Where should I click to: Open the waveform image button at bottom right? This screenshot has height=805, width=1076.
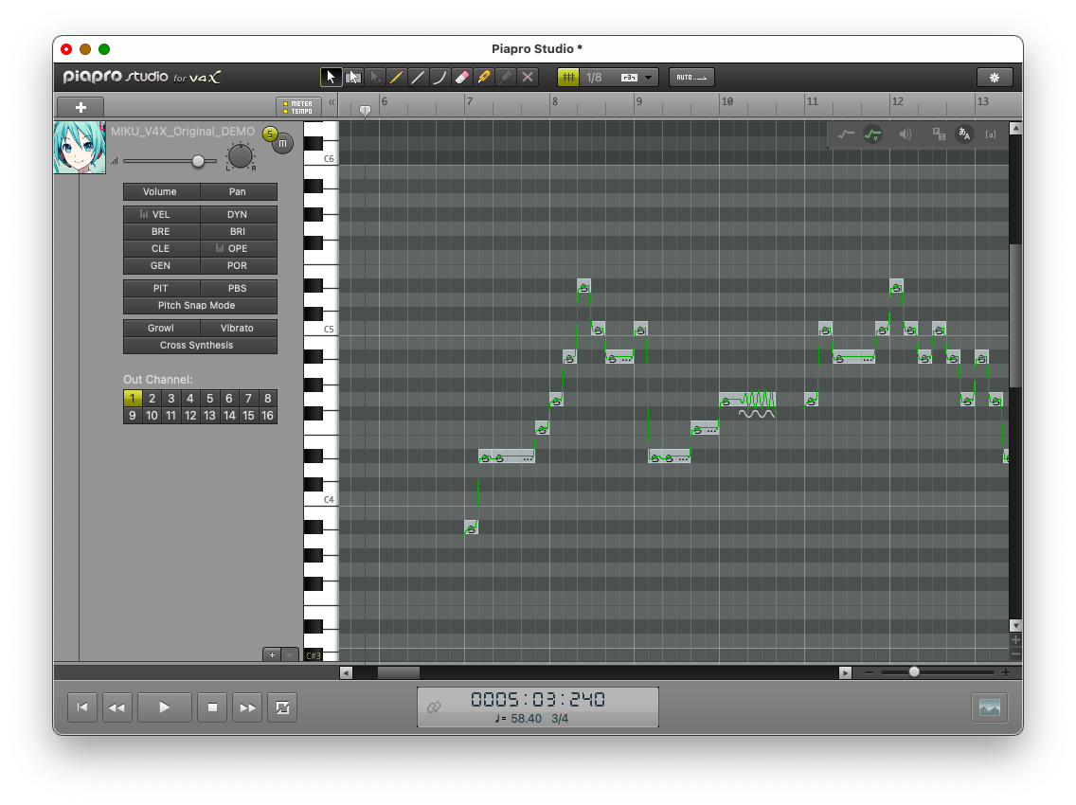pyautogui.click(x=990, y=708)
